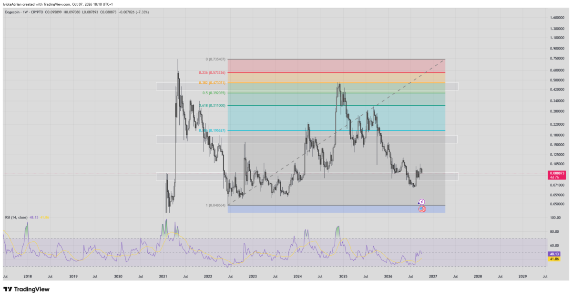Click the 1.100000 price axis label

pyautogui.click(x=557, y=38)
